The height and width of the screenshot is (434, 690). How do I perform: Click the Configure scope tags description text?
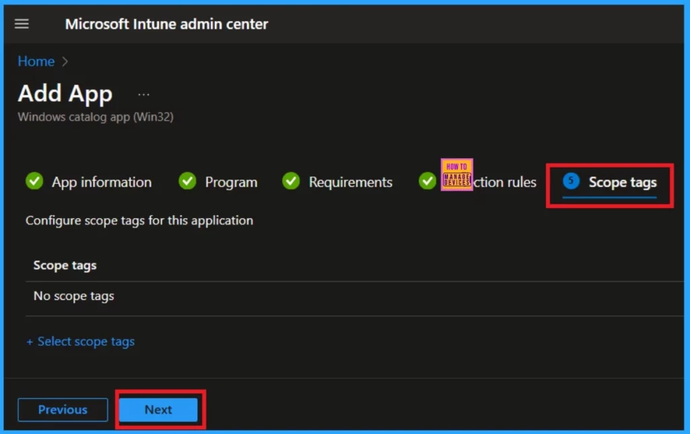pyautogui.click(x=139, y=220)
